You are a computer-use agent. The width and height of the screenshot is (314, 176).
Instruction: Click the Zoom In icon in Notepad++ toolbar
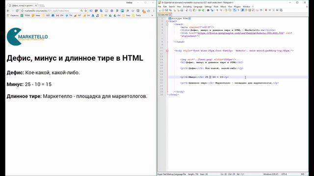tap(217, 10)
